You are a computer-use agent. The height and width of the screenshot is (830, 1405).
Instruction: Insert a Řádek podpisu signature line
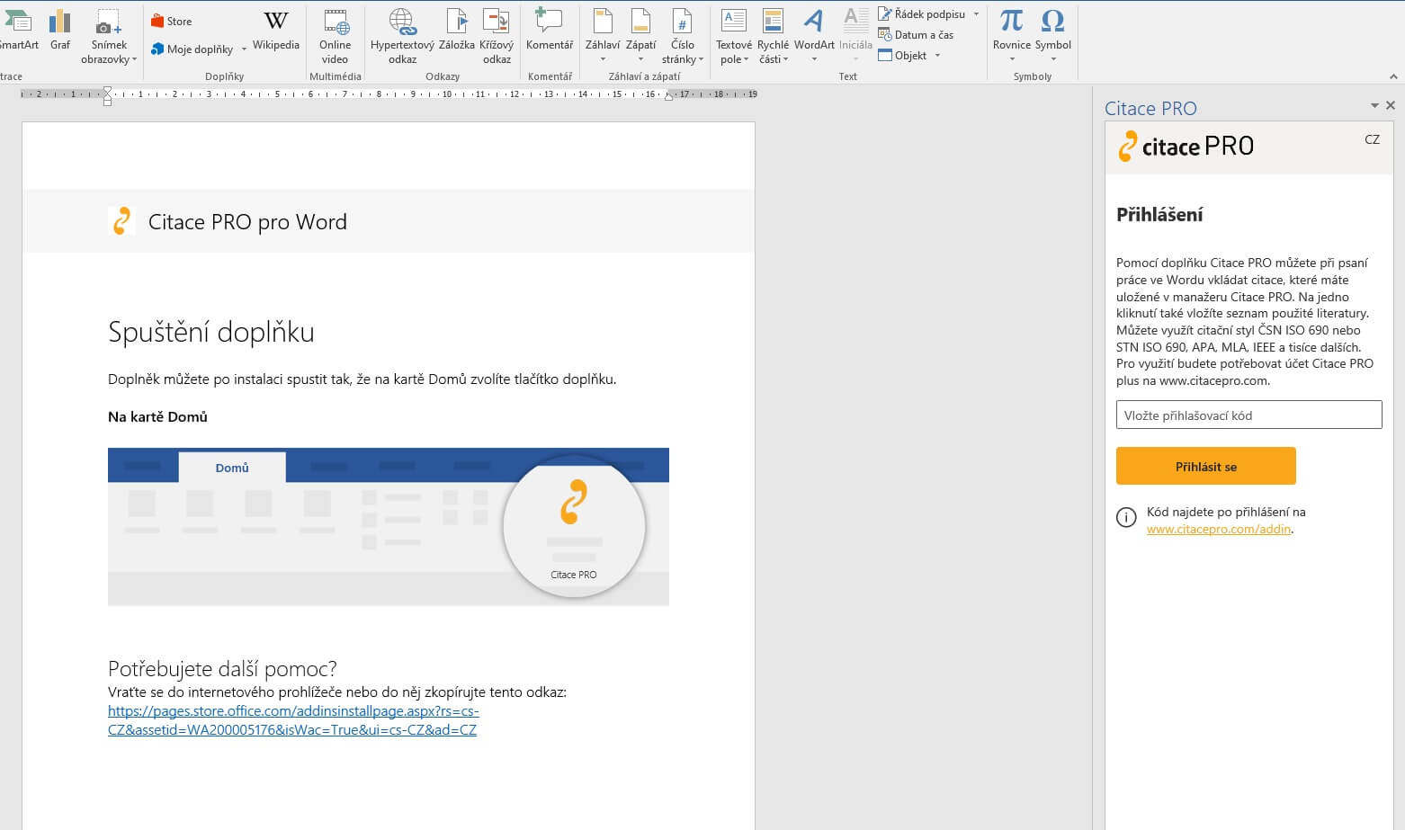921,14
